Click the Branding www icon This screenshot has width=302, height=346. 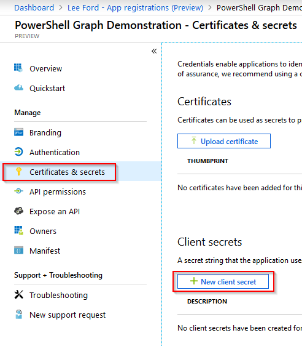tap(18, 132)
